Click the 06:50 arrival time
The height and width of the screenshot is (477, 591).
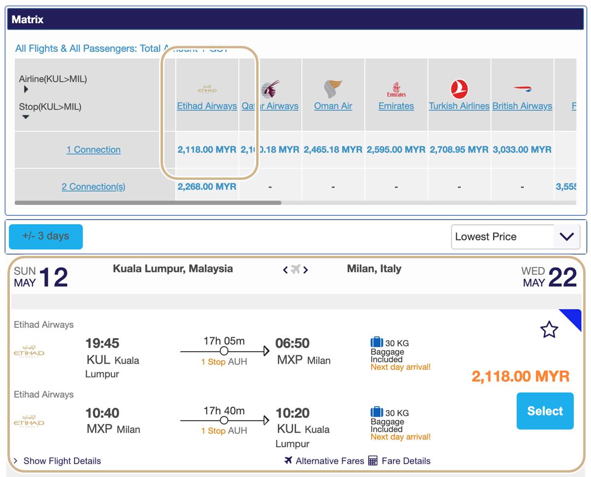click(292, 343)
